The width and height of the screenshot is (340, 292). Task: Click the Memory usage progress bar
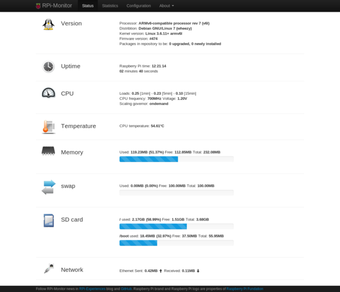[176, 159]
